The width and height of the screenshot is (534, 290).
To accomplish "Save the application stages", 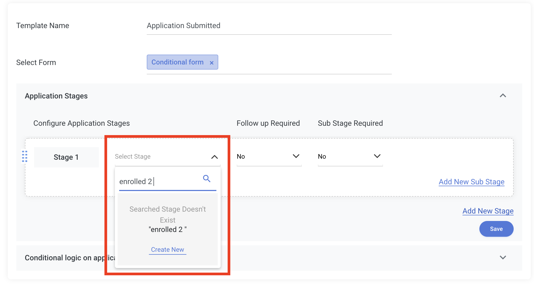I will [496, 229].
